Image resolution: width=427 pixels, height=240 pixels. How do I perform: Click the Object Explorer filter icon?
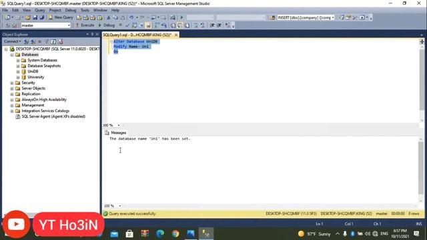pos(47,41)
